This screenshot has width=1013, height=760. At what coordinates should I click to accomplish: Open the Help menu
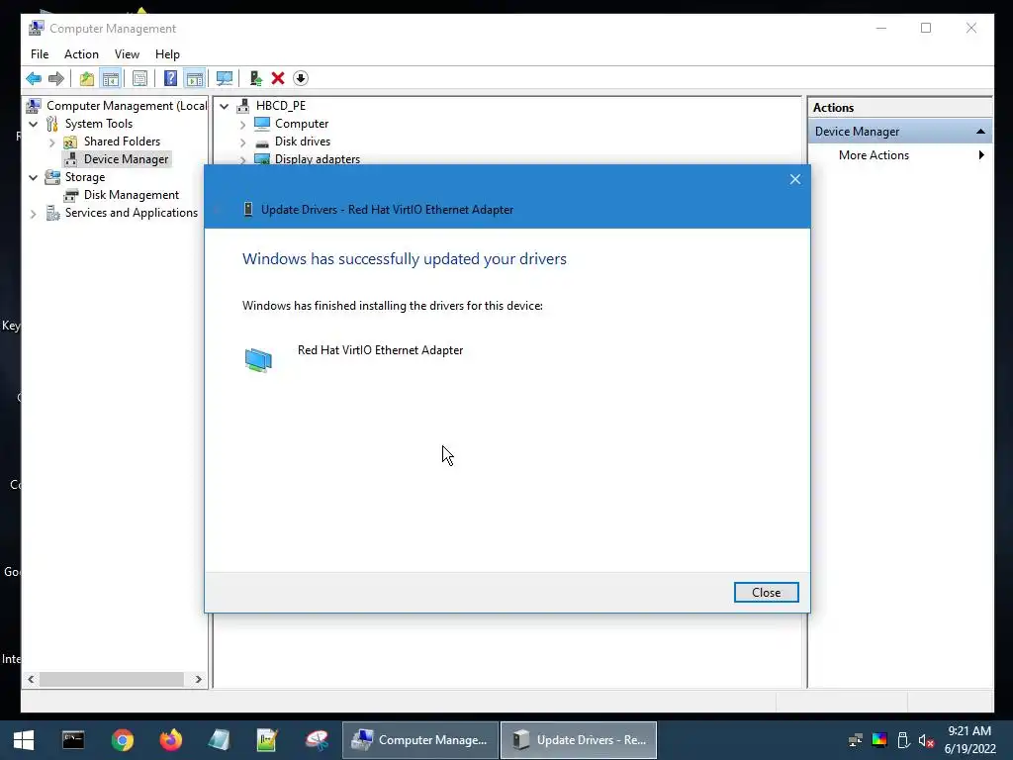tap(167, 54)
